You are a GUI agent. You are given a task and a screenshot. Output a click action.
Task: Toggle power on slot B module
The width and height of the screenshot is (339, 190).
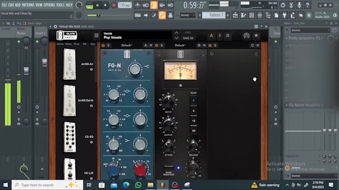pyautogui.click(x=157, y=45)
